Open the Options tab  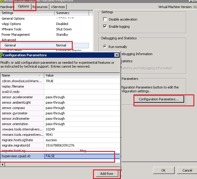[x=24, y=6]
